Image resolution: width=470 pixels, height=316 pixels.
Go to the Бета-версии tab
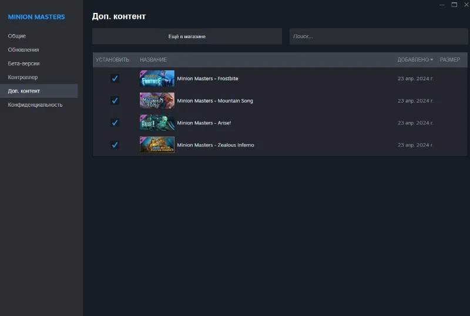tap(23, 63)
